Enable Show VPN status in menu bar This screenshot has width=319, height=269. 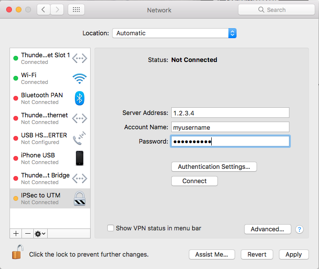[x=111, y=228]
